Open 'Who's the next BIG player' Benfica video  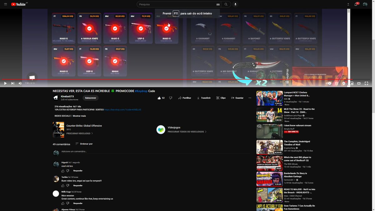pyautogui.click(x=269, y=163)
